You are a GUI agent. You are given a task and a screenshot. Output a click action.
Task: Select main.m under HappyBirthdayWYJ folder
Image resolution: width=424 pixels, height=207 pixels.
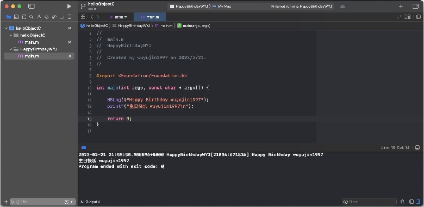39,56
